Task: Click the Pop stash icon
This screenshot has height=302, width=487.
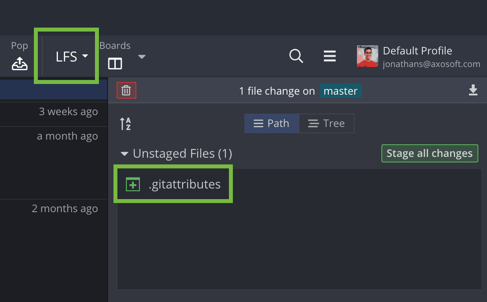Action: pos(19,63)
